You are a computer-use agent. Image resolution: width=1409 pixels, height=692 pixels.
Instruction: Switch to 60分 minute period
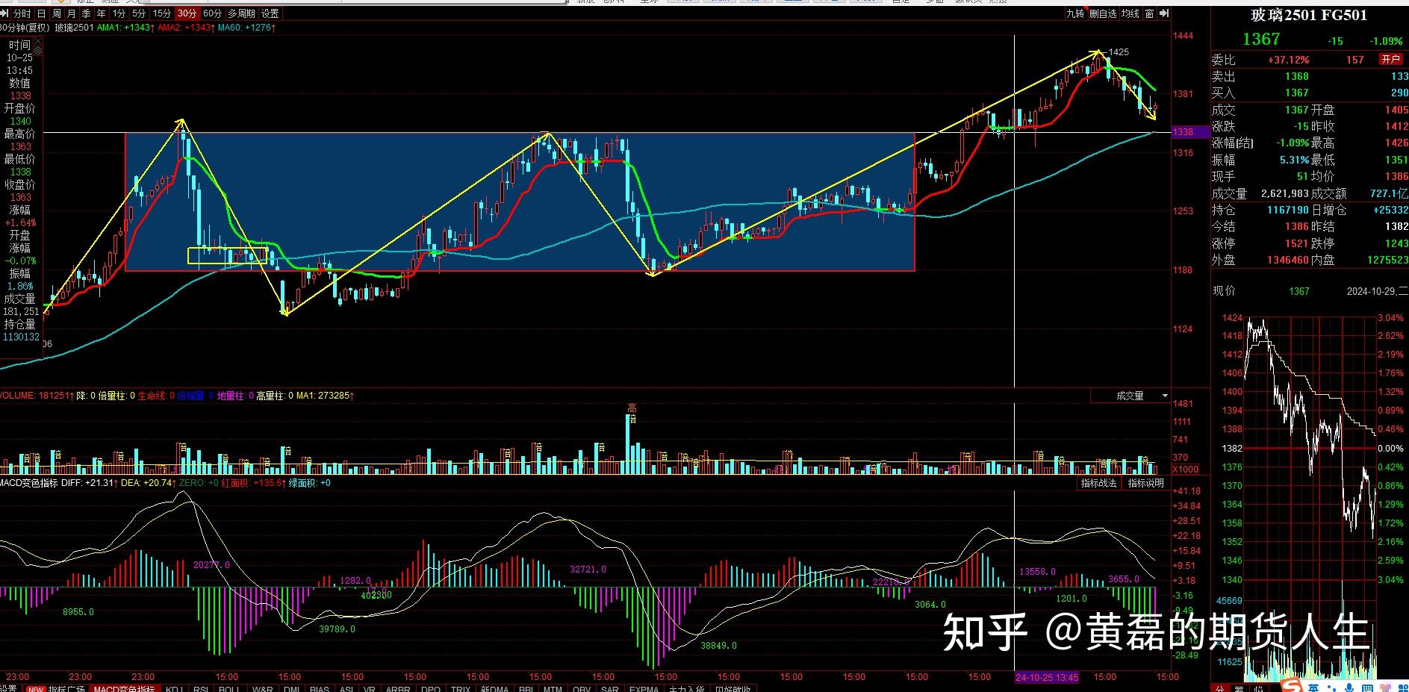(x=212, y=13)
